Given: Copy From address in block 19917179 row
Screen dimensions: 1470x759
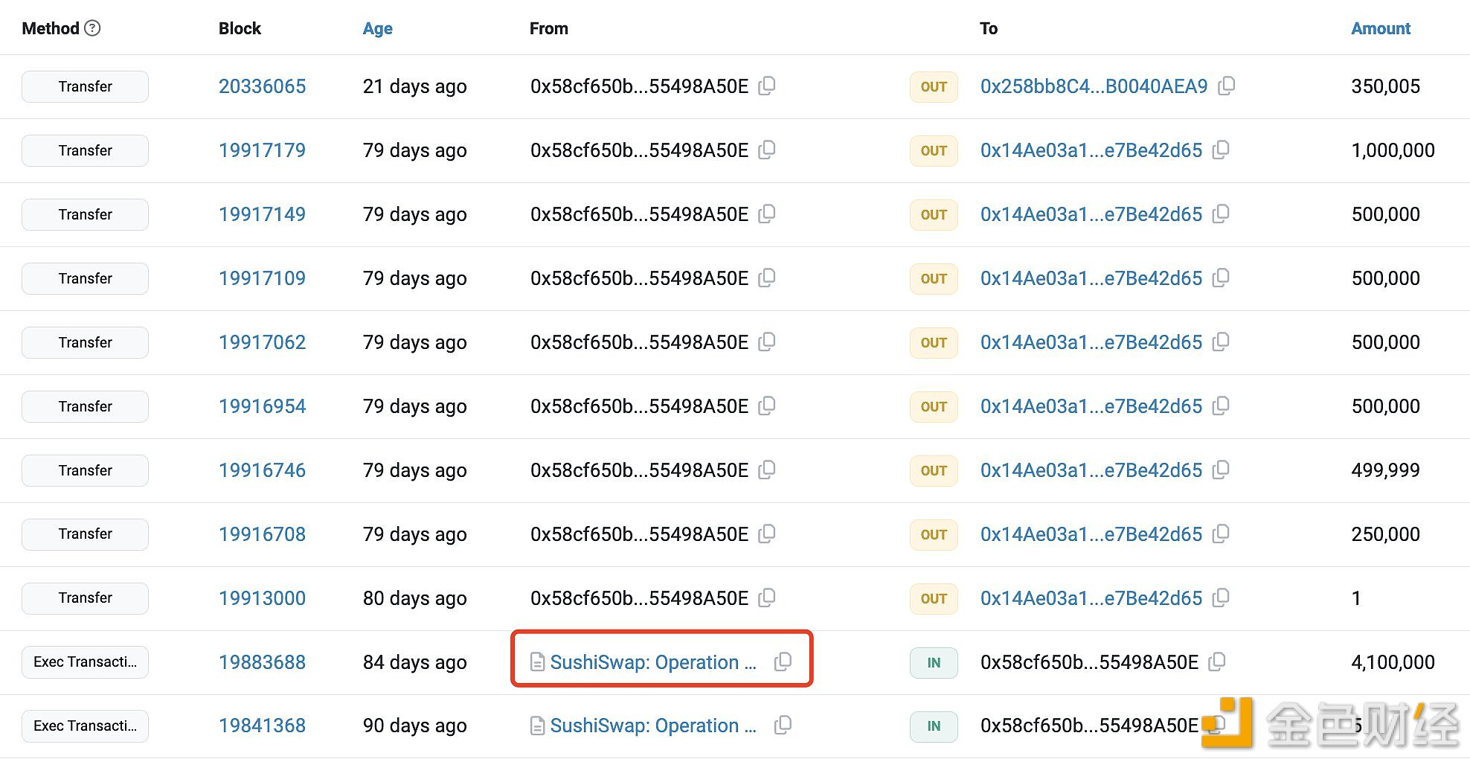Looking at the screenshot, I should (x=767, y=150).
